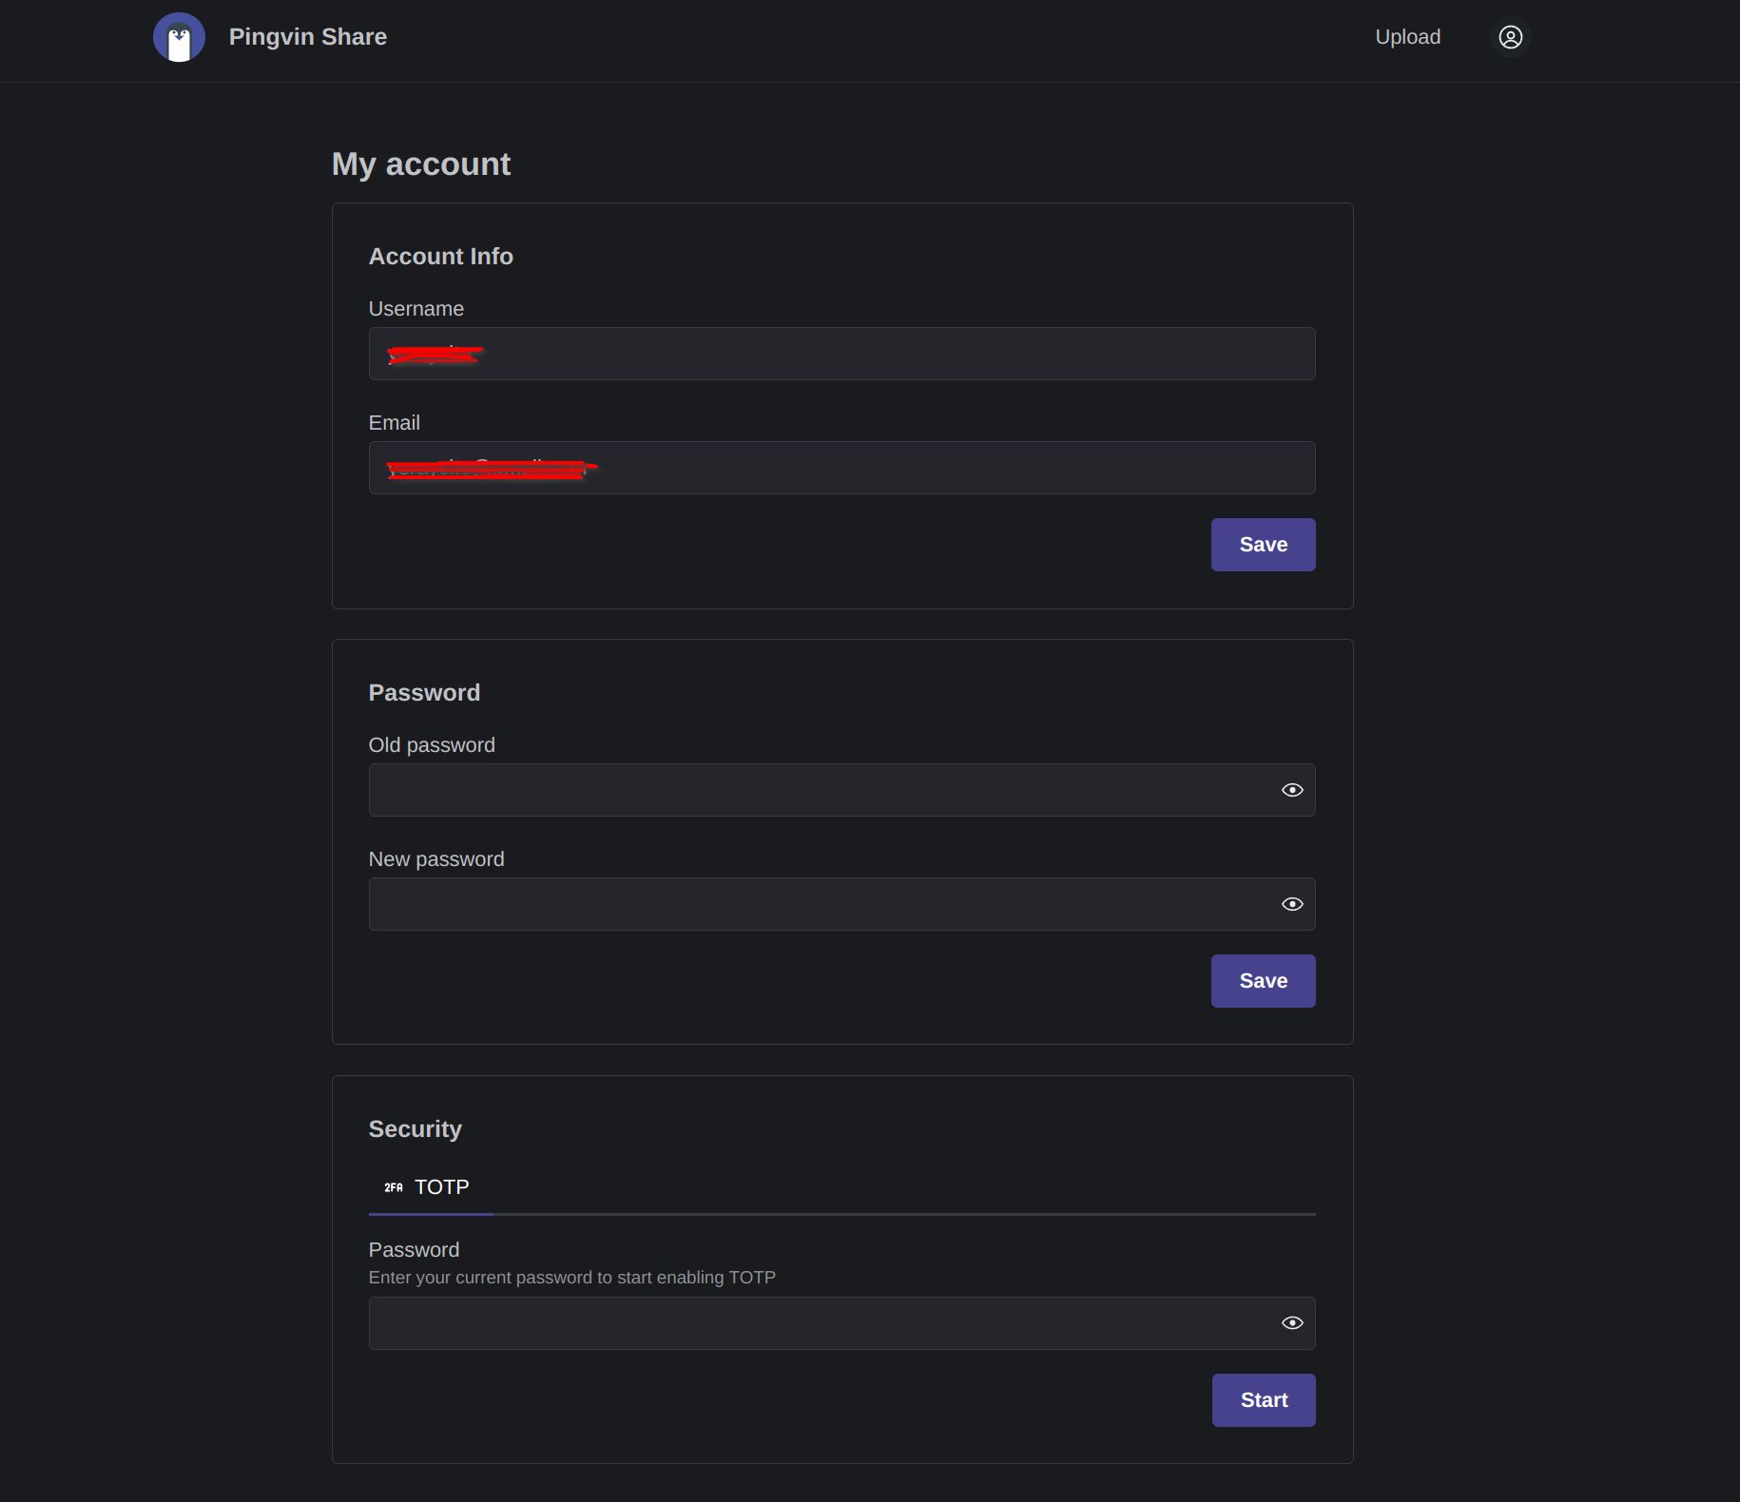Click the My account page heading
The image size is (1740, 1502).
(x=420, y=164)
